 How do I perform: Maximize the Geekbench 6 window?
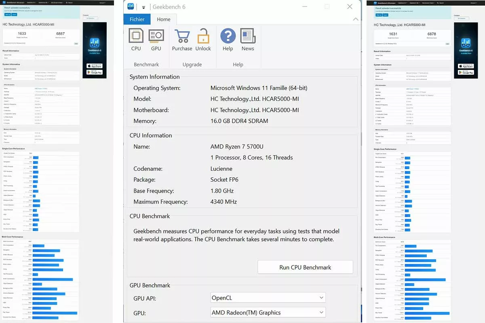tap(327, 6)
